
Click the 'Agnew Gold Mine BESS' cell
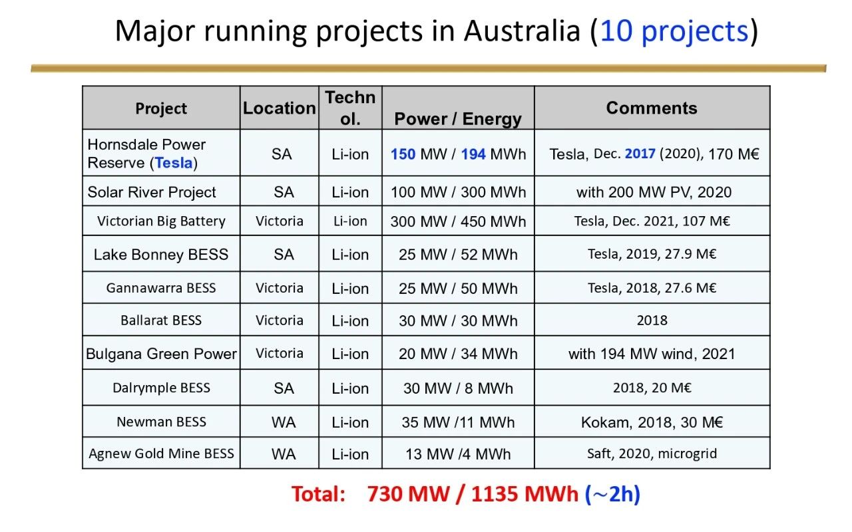[161, 454]
